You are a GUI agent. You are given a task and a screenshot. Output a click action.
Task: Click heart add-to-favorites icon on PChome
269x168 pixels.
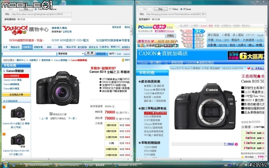[248, 68]
